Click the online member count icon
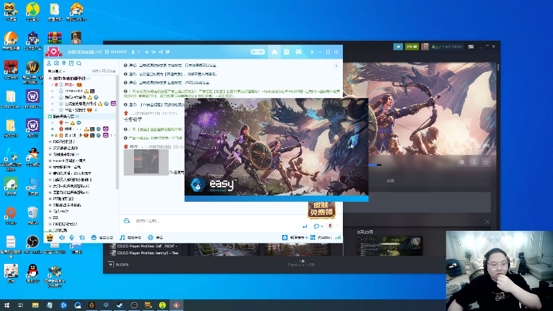Image resolution: width=553 pixels, height=311 pixels. point(133,52)
